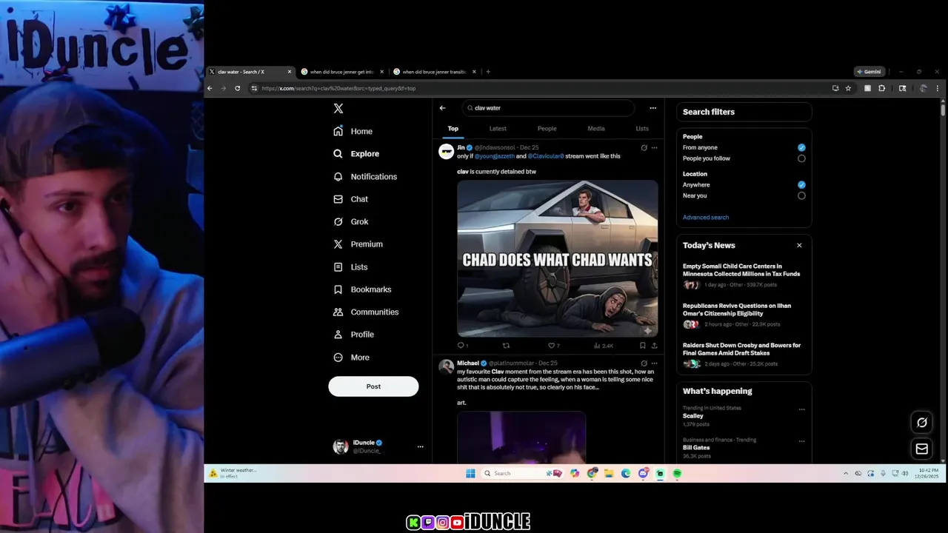
Task: Open Grok from the sidebar
Action: [350, 221]
